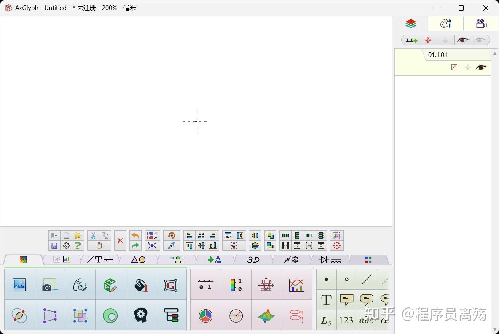
Task: Select the text tool marked T
Action: pos(326,300)
